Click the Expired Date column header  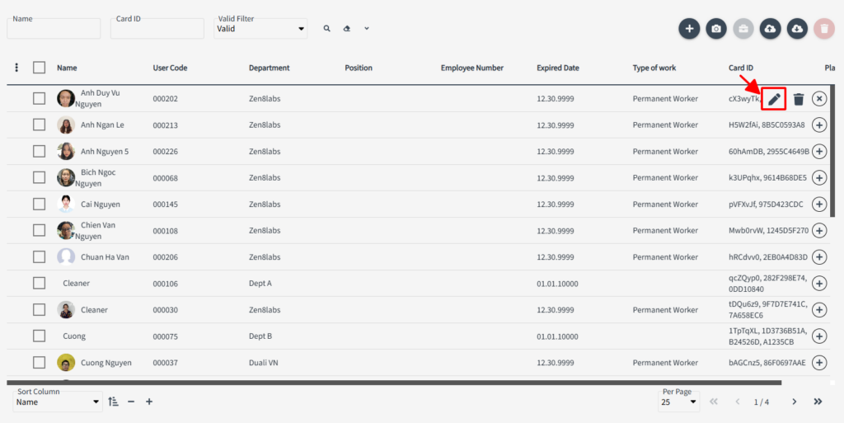coord(558,68)
